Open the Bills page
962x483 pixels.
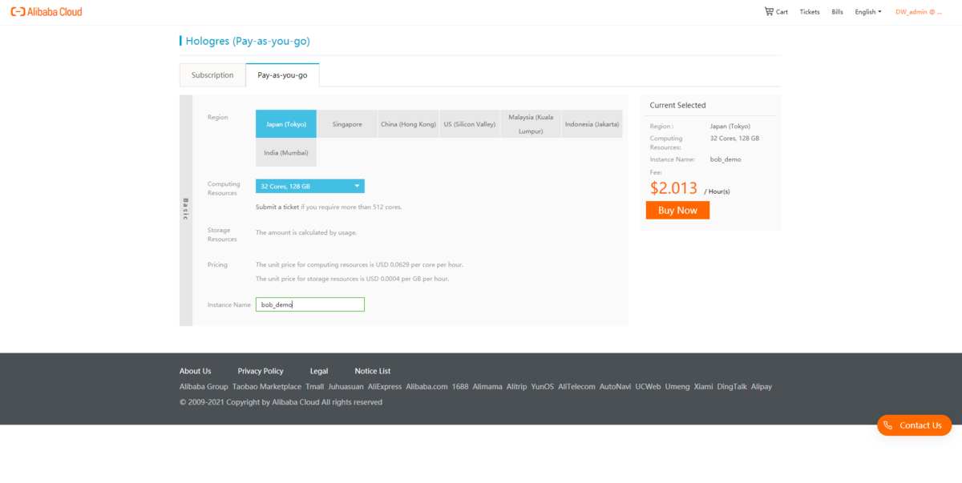click(837, 12)
